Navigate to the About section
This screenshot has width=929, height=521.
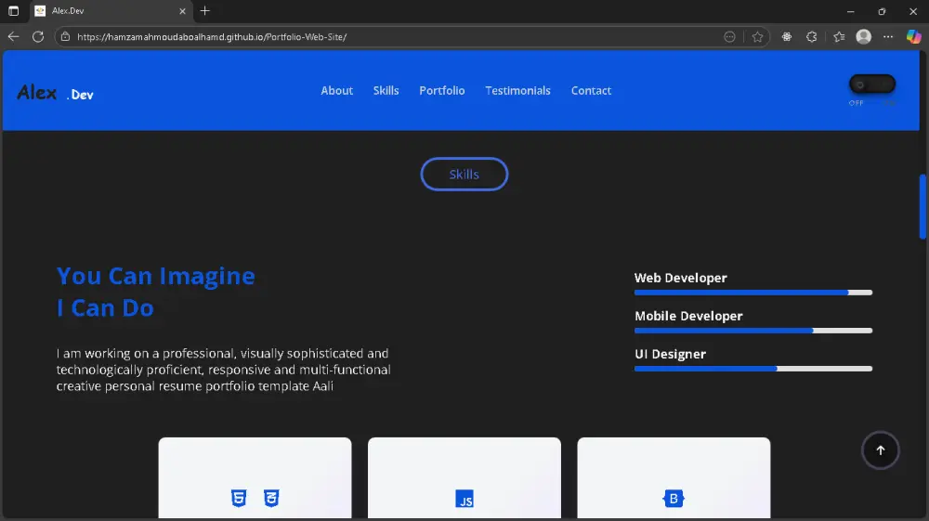[x=336, y=91]
